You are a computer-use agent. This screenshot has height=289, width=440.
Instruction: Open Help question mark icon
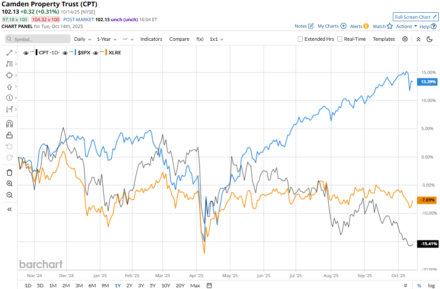pyautogui.click(x=434, y=26)
